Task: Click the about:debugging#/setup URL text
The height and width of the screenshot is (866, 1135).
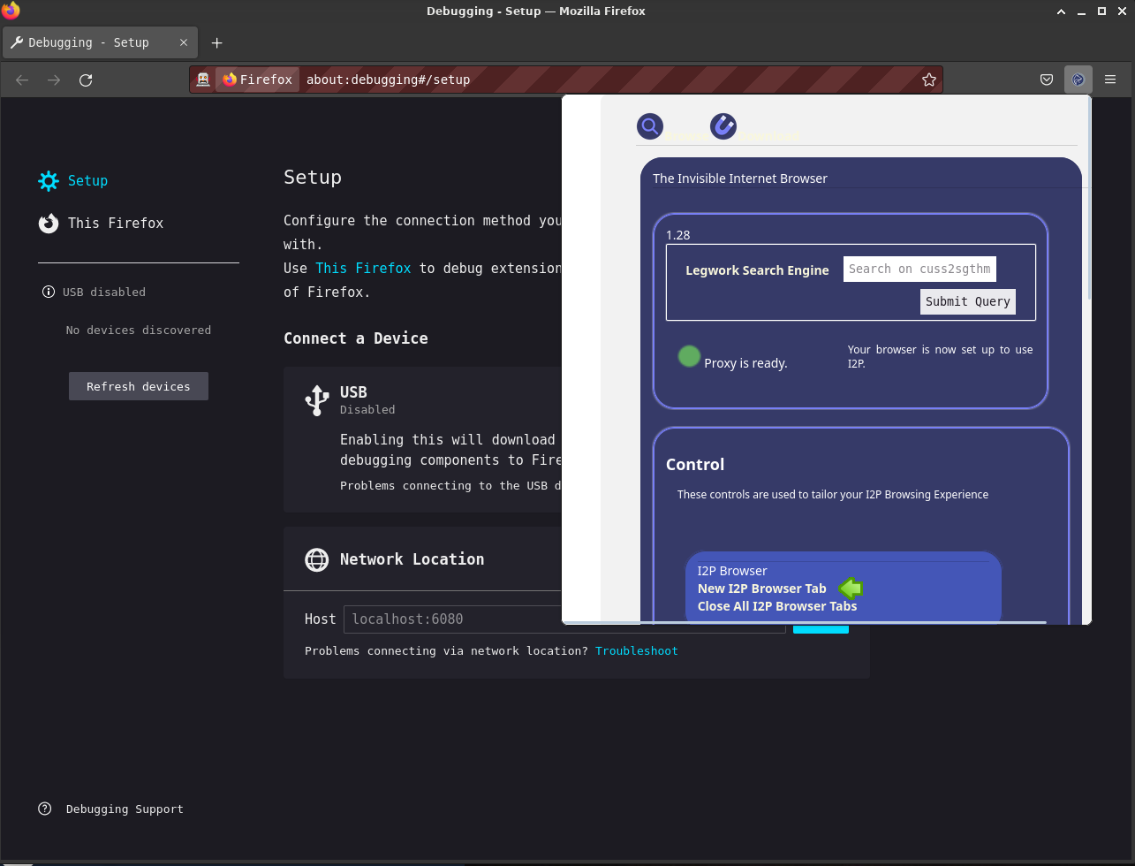Action: point(388,80)
